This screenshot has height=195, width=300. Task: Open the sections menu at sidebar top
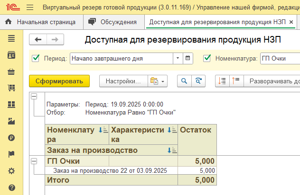[11, 39]
